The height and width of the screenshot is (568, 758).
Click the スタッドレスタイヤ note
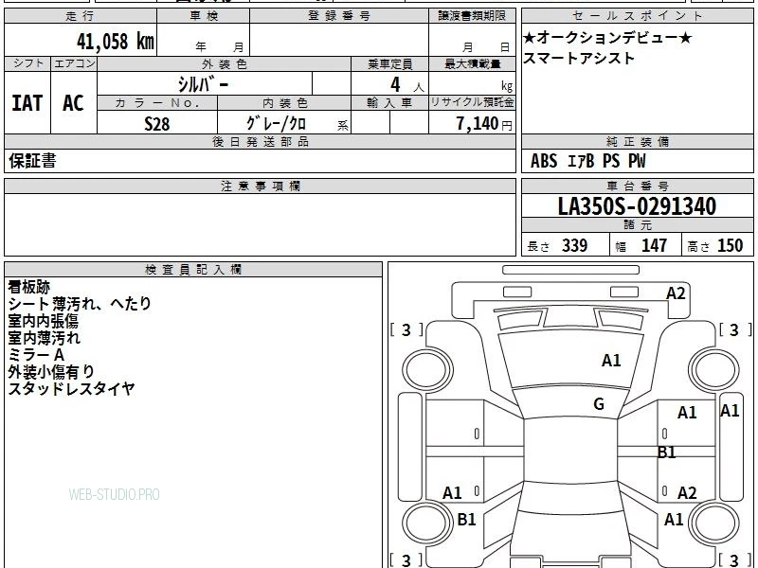point(71,389)
